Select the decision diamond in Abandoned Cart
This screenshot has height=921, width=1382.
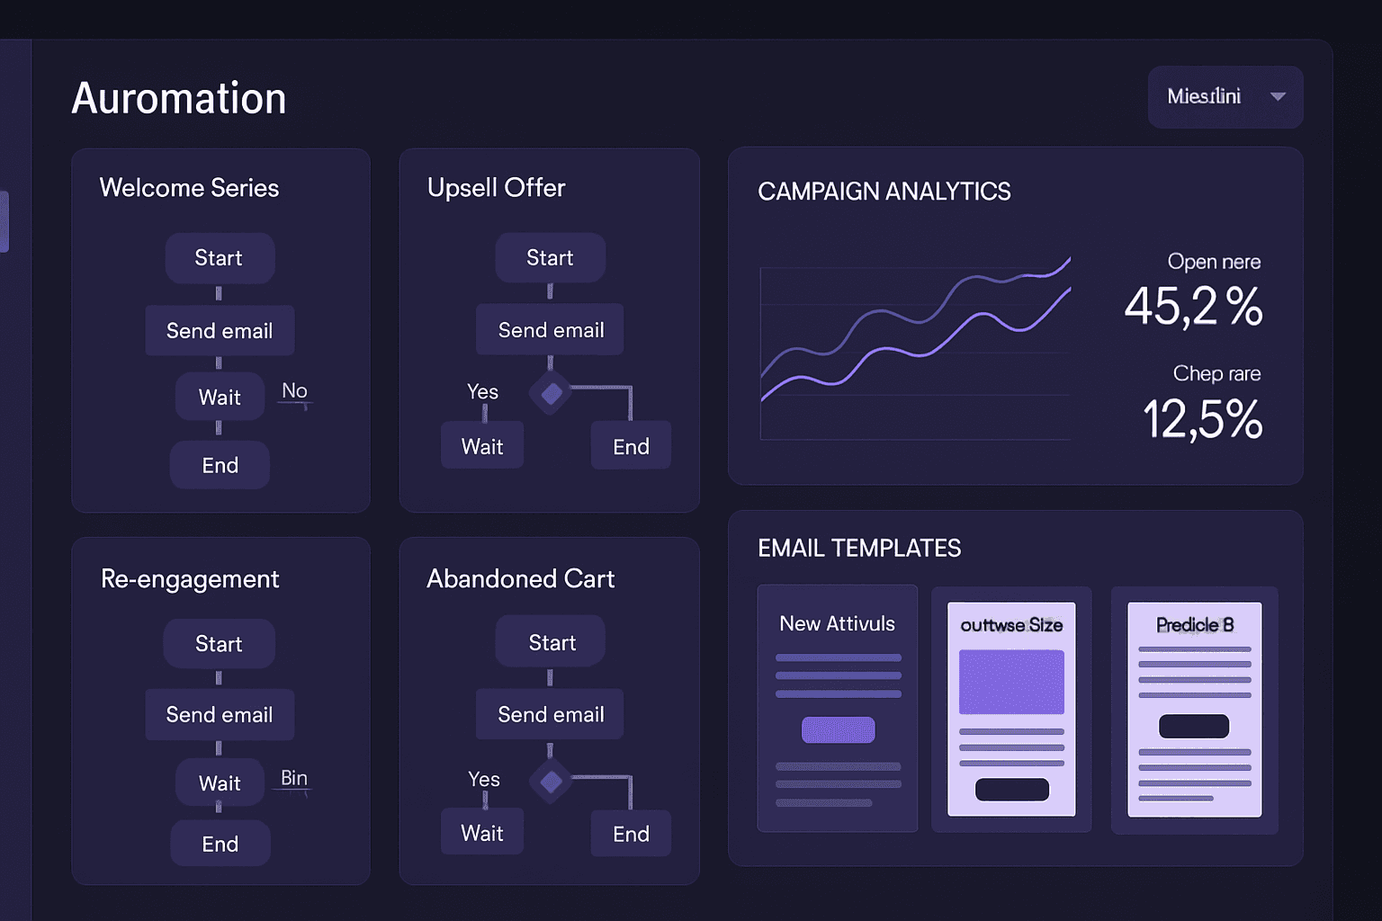point(550,781)
